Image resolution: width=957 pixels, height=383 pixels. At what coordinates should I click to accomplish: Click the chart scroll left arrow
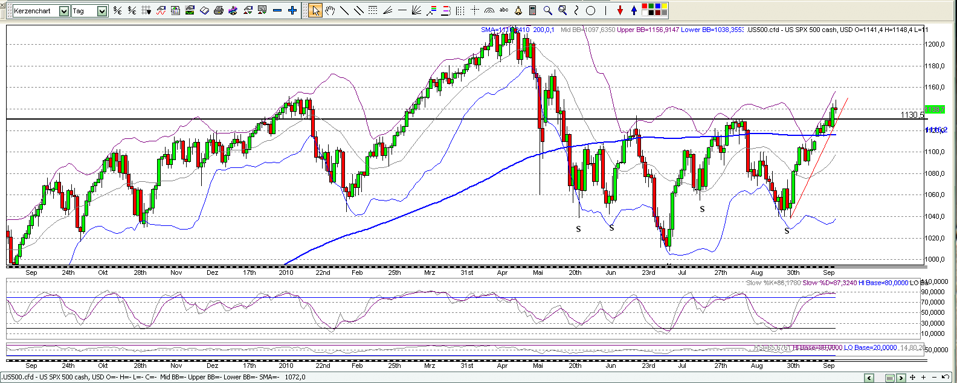[x=869, y=378]
